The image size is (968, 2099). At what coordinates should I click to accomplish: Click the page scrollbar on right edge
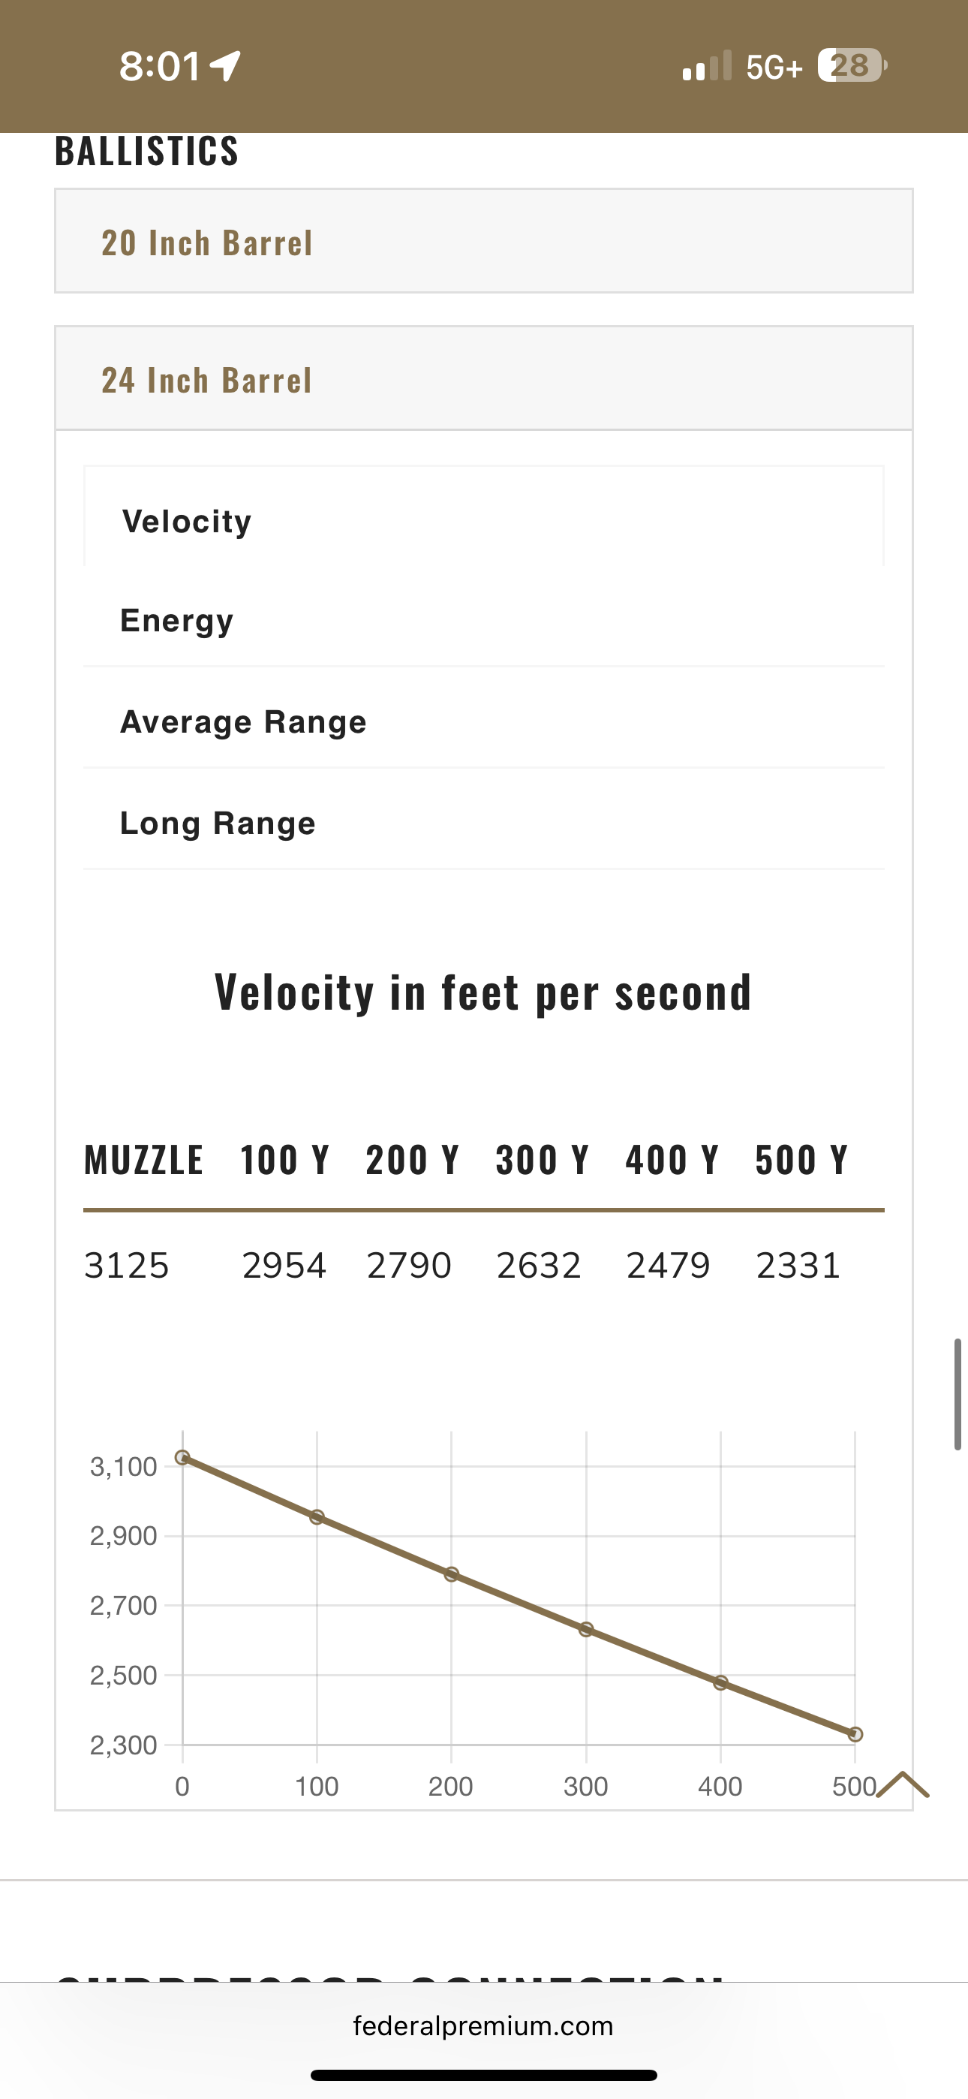957,1393
